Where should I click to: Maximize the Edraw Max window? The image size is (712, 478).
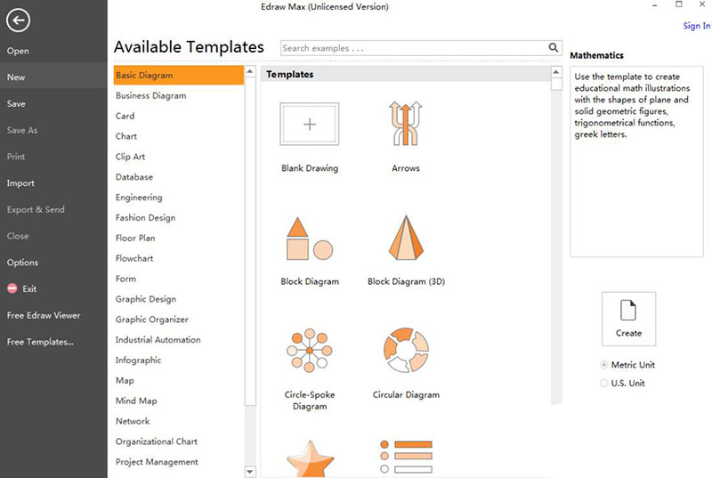678,4
